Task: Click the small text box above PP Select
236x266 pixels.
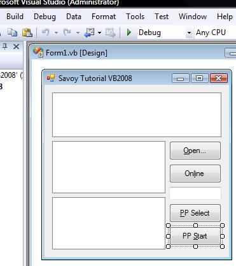Action: tap(195, 193)
